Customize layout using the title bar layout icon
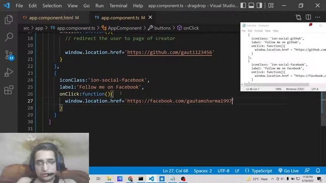Screen dimensions: 326x183 coord(271,6)
